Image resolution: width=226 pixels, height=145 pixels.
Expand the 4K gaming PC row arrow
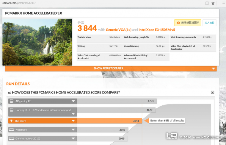click(x=73, y=101)
